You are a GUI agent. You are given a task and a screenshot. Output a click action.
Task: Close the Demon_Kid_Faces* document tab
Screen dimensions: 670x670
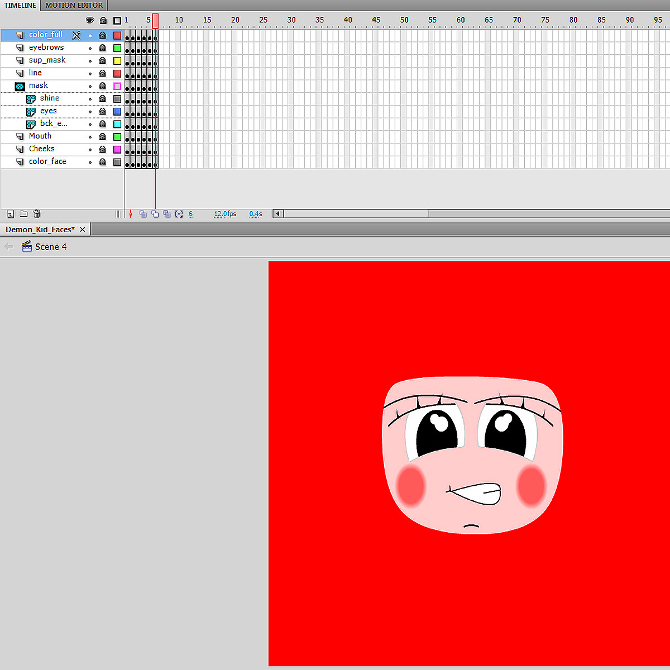[83, 229]
